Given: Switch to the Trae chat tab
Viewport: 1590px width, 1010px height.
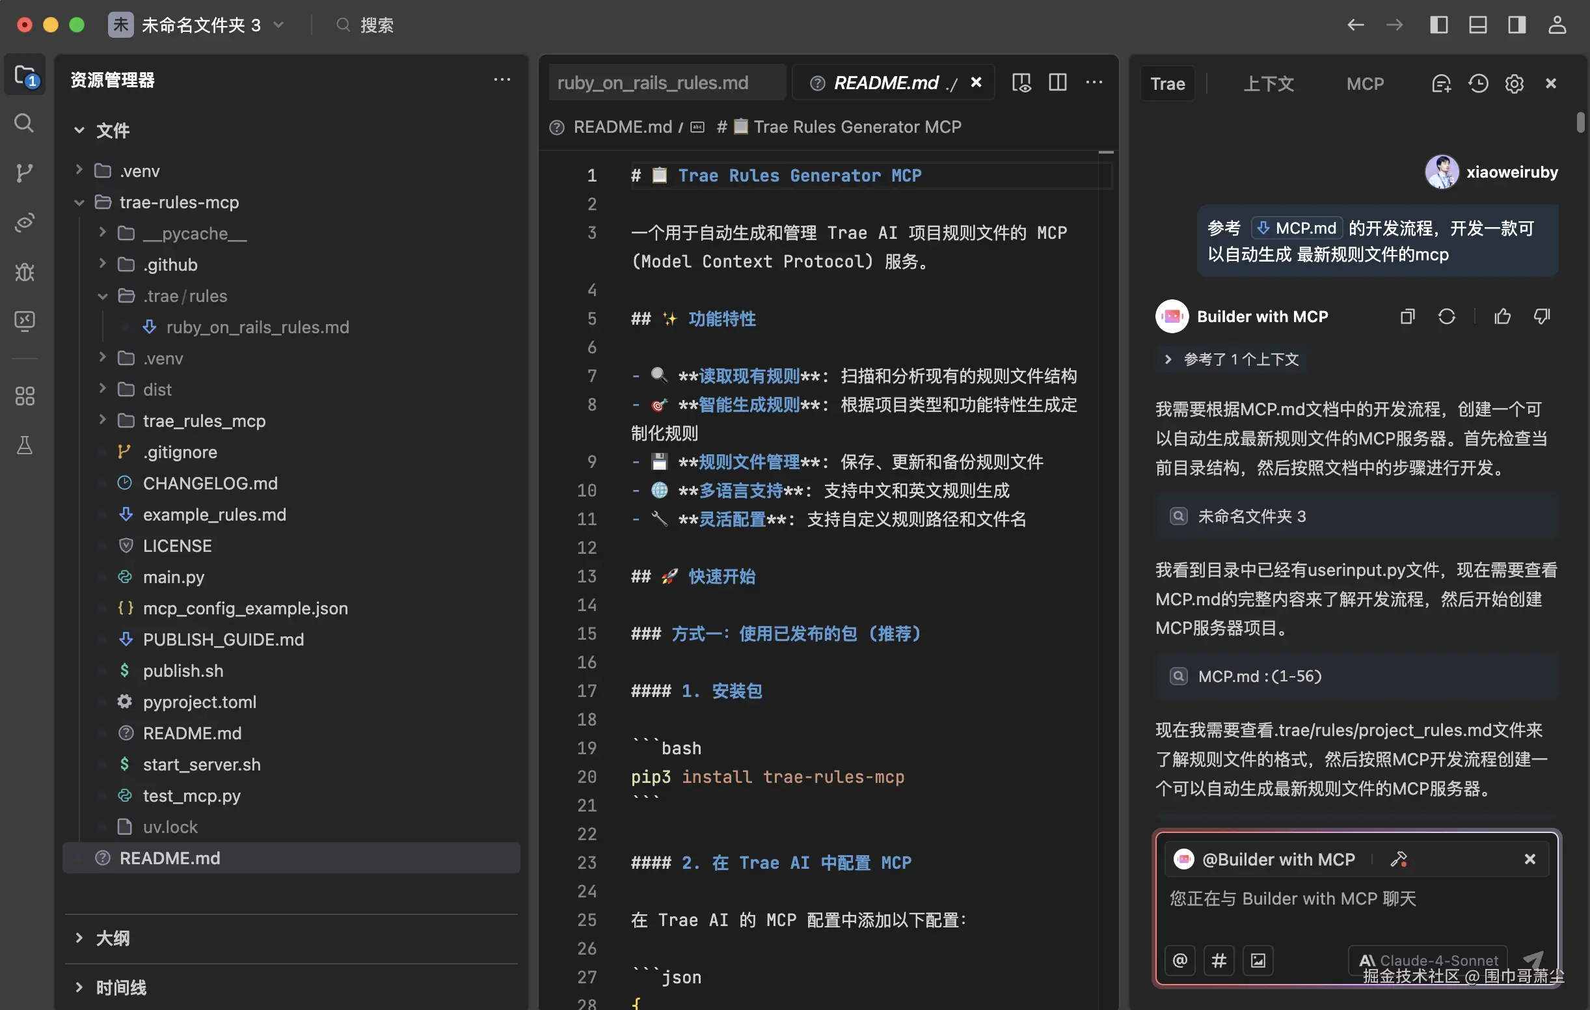Looking at the screenshot, I should (1167, 84).
